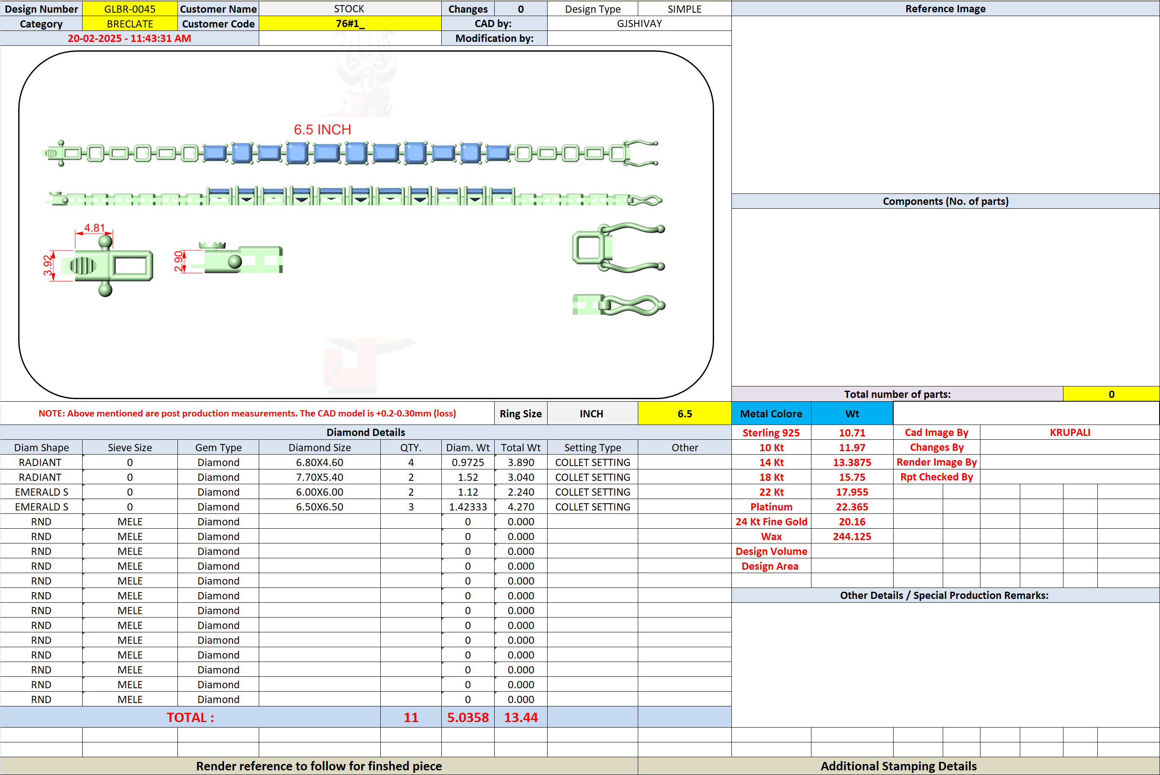Click the Rpt Checked By label
Screen dimensions: 1160x775
(x=936, y=477)
